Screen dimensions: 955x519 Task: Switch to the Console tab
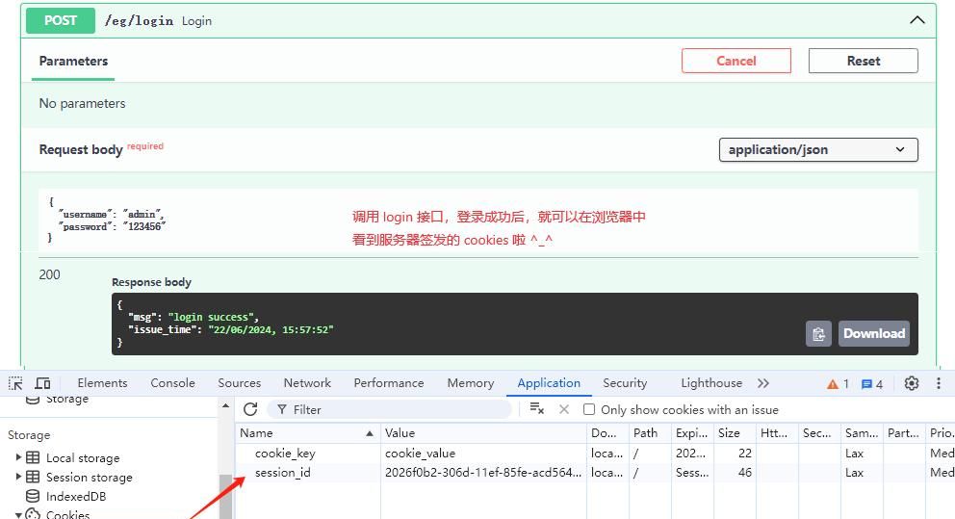pos(172,383)
